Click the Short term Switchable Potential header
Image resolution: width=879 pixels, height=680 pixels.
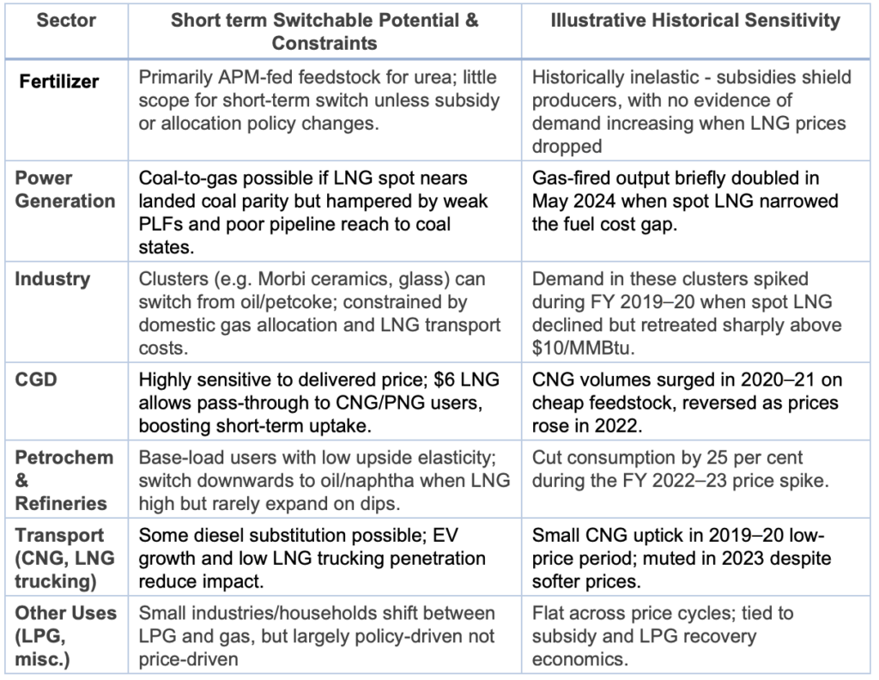[324, 32]
